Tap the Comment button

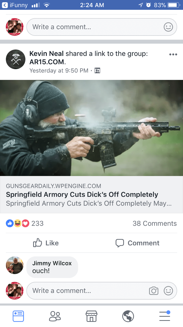pos(137,243)
